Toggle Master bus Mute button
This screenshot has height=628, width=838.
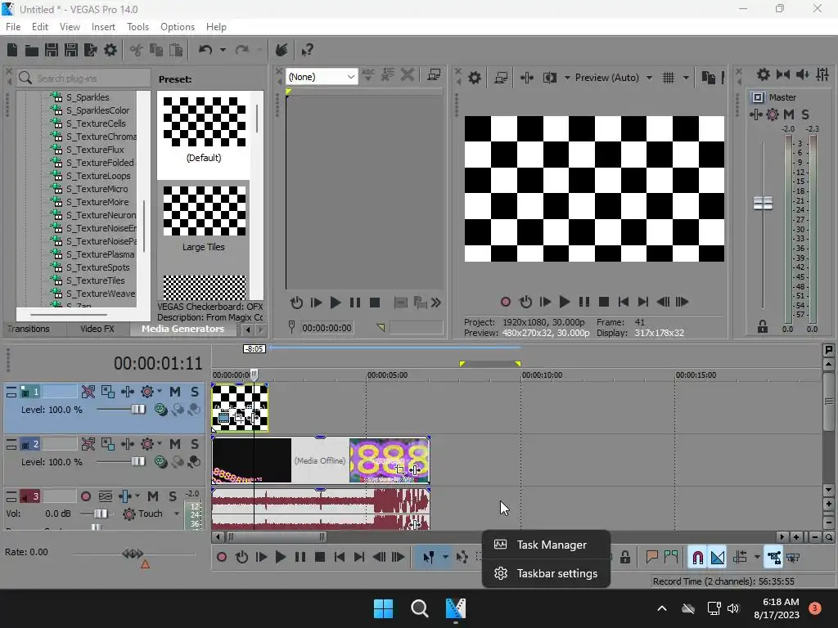point(789,114)
